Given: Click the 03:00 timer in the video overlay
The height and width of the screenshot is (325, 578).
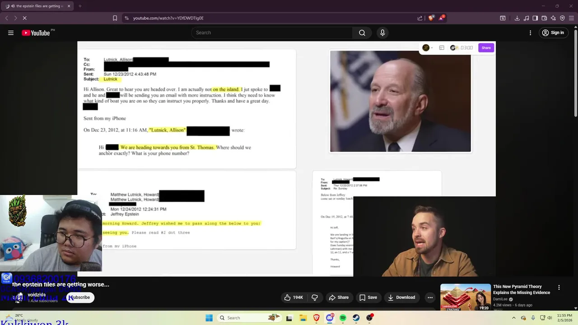Looking at the screenshot, I should click(466, 48).
